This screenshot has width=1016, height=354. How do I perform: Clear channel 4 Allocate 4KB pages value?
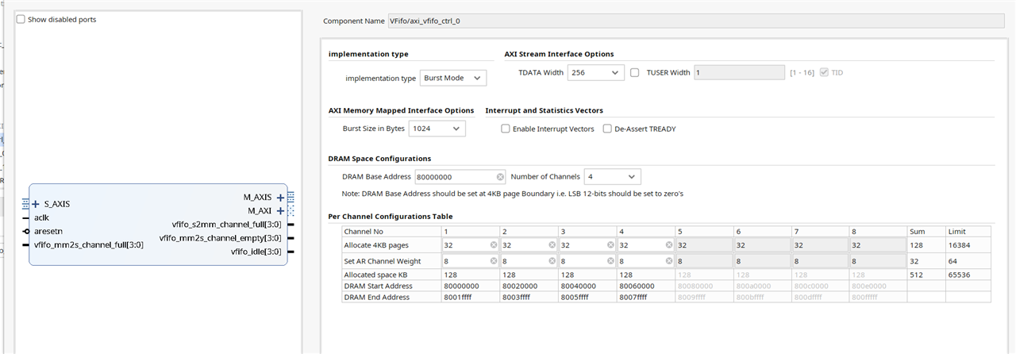[x=669, y=245]
